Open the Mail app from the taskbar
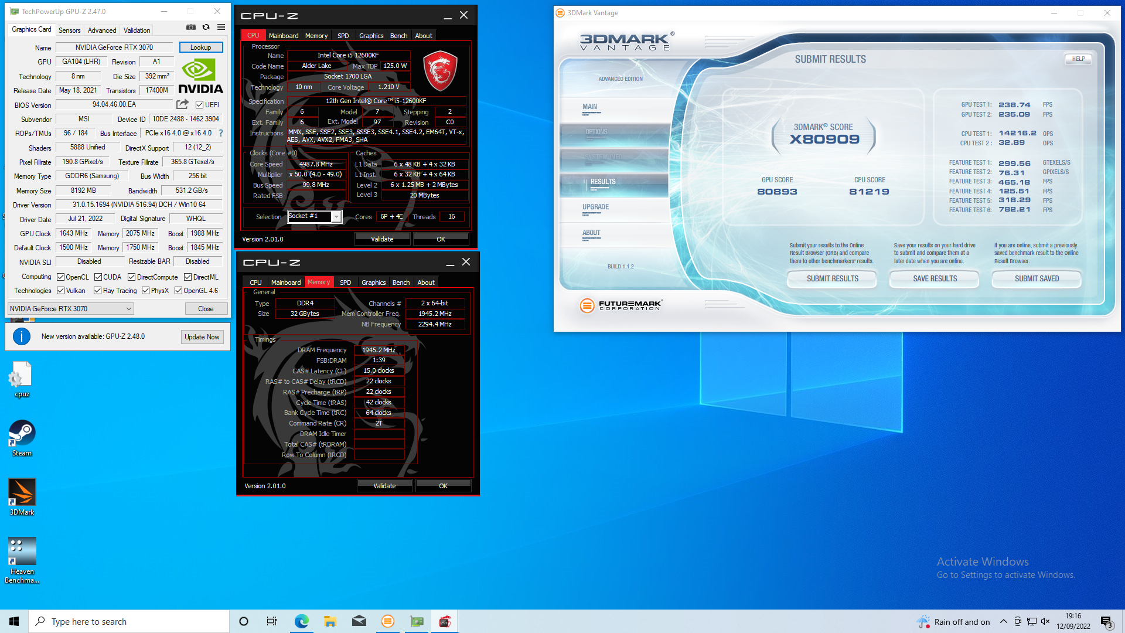The height and width of the screenshot is (633, 1125). pos(359,621)
